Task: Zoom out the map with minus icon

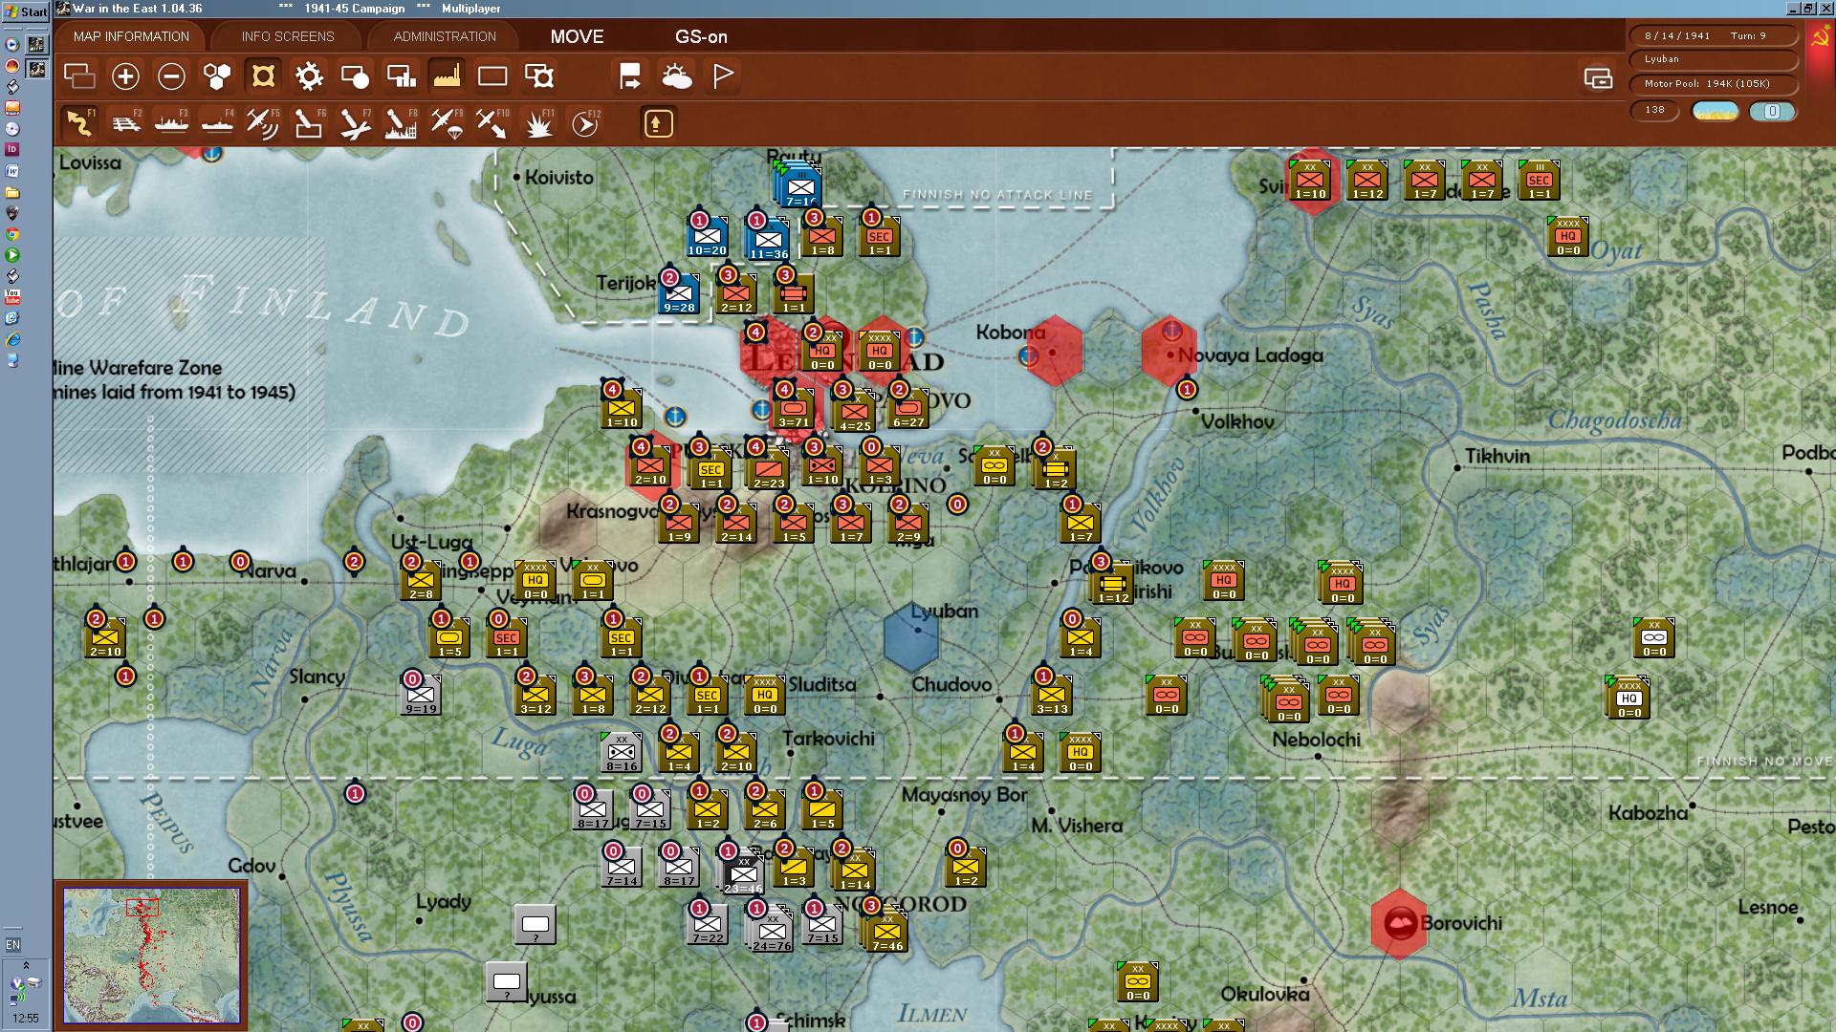Action: pos(171,76)
